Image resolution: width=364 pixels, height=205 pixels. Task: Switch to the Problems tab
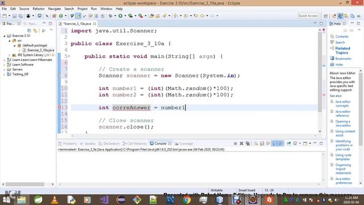click(x=68, y=143)
